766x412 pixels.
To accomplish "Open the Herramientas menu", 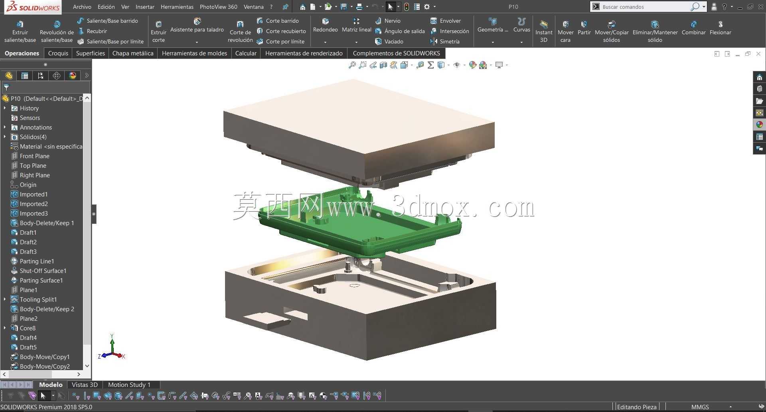I will tap(177, 7).
